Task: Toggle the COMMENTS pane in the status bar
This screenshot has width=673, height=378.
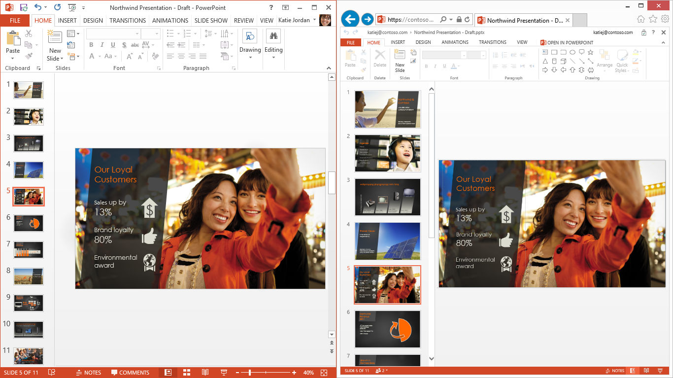Action: (x=130, y=373)
